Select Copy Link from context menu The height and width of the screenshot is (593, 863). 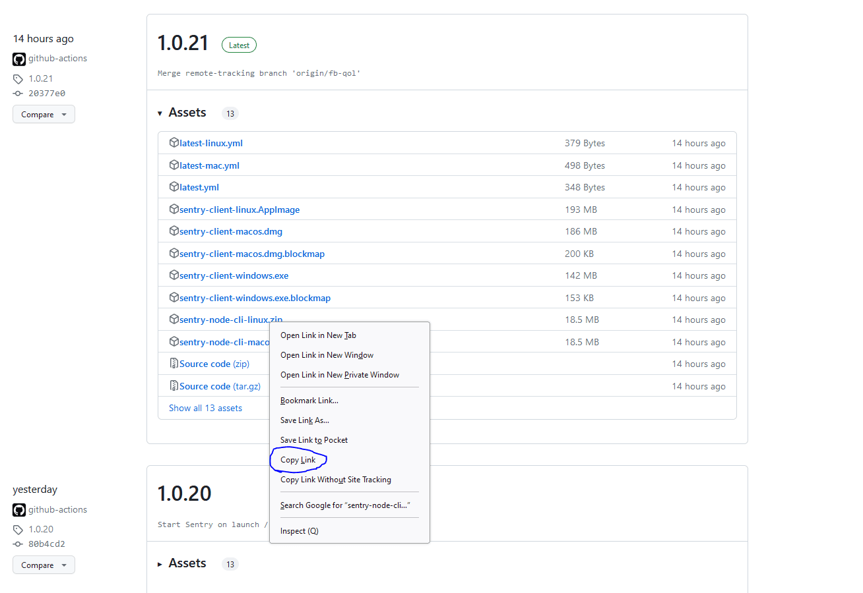[350, 460]
